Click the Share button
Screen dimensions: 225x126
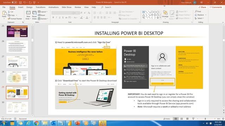202,7
